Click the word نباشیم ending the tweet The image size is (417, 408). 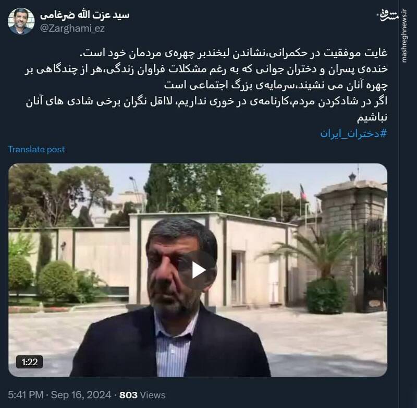click(372, 117)
